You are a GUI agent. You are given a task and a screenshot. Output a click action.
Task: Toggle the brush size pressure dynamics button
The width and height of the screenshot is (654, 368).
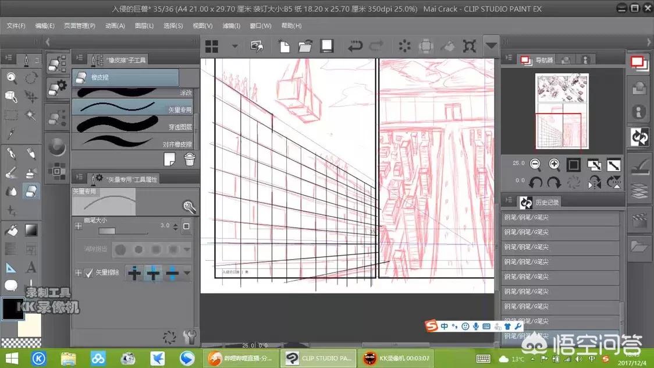click(186, 226)
